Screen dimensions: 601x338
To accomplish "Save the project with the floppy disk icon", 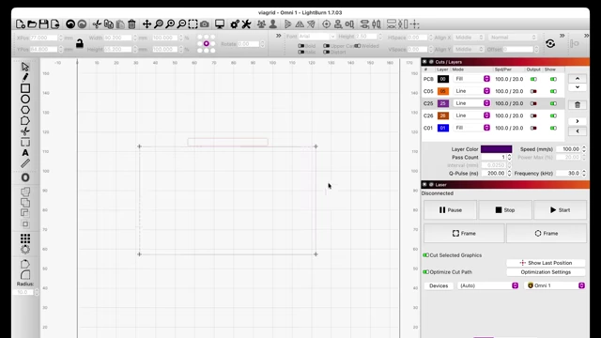I will tap(44, 24).
